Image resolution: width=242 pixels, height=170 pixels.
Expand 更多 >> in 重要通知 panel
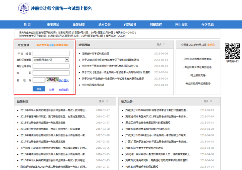click(x=161, y=45)
